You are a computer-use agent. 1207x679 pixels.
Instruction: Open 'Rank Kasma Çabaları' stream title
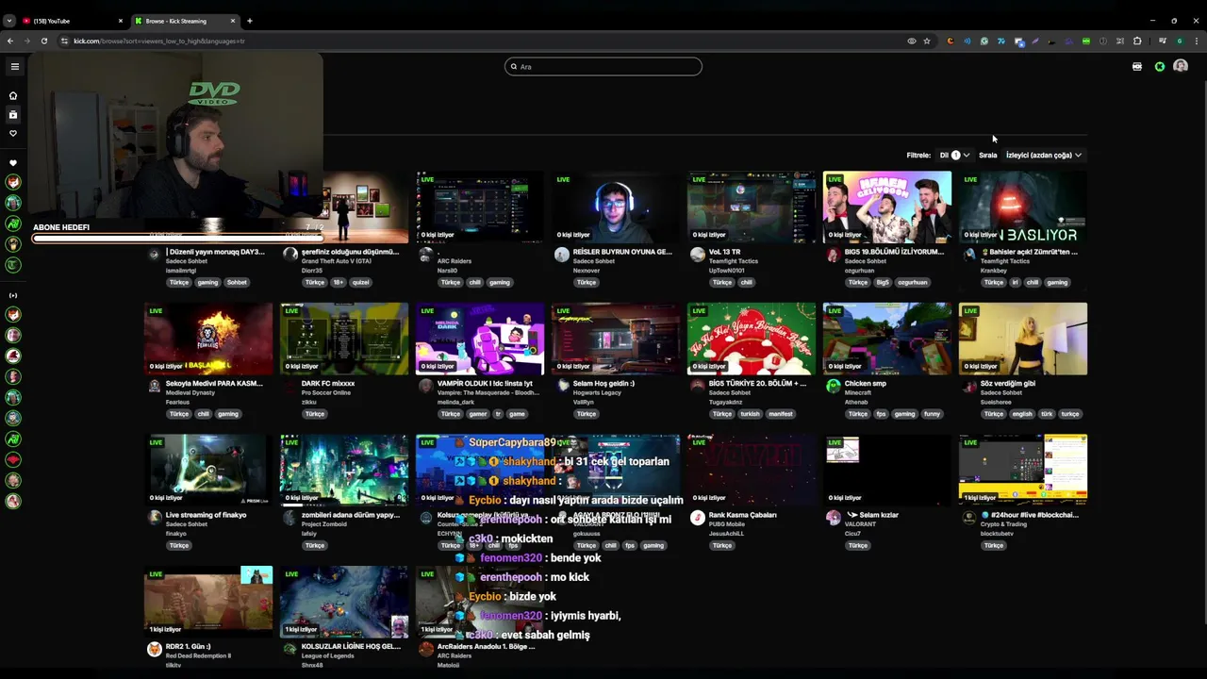[x=742, y=515]
